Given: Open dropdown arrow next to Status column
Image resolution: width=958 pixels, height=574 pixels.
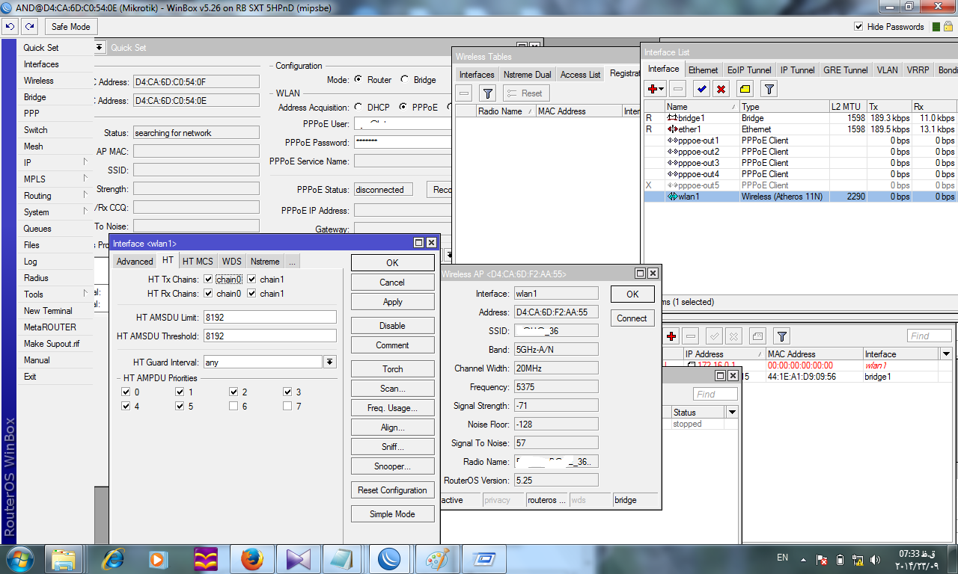Looking at the screenshot, I should click(732, 413).
